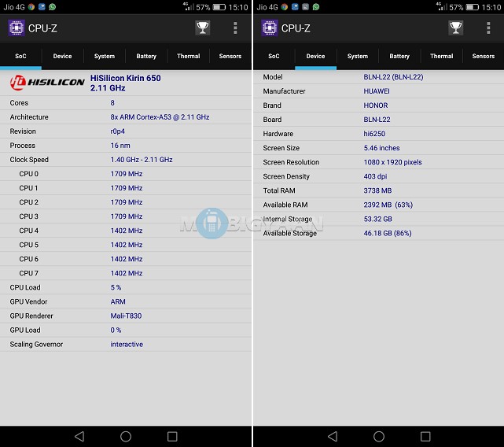Tap WhatsApp status icon in left screen

(x=52, y=7)
